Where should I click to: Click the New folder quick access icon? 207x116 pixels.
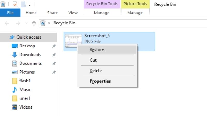click(23, 4)
